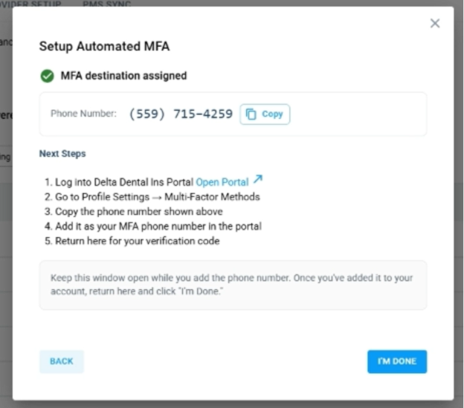Click the external-link arrow after Open Portal
Viewport: 464px width, 408px height.
click(258, 180)
